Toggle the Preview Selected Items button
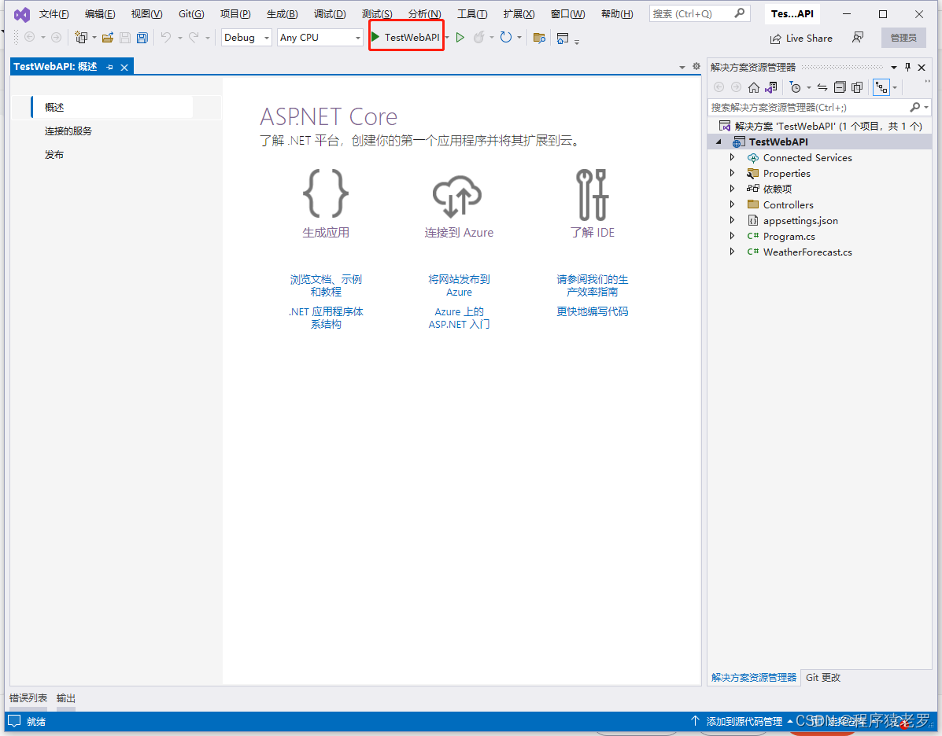This screenshot has width=942, height=736. click(881, 87)
